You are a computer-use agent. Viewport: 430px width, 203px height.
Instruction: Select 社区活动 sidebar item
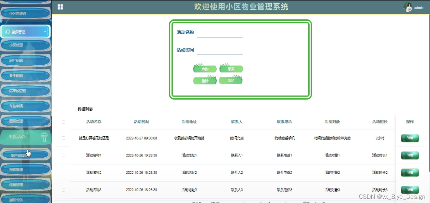click(x=26, y=137)
